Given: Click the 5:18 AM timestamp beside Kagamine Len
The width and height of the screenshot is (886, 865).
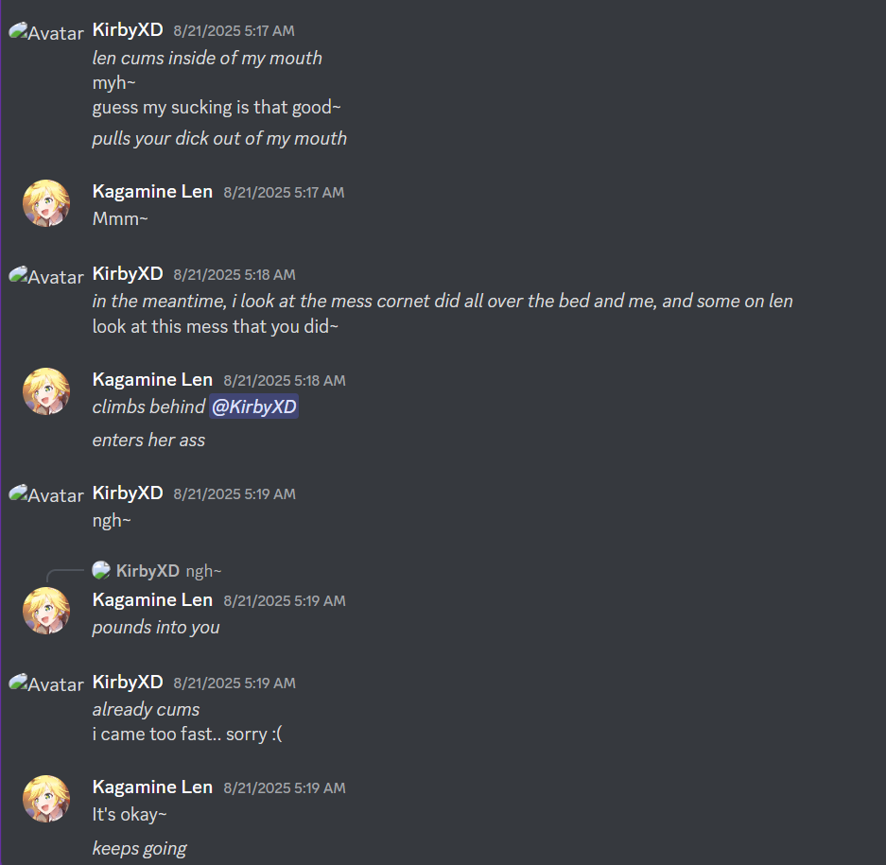Looking at the screenshot, I should click(285, 381).
